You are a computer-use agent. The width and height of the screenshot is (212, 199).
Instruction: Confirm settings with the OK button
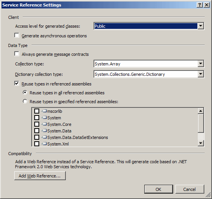tap(159, 189)
